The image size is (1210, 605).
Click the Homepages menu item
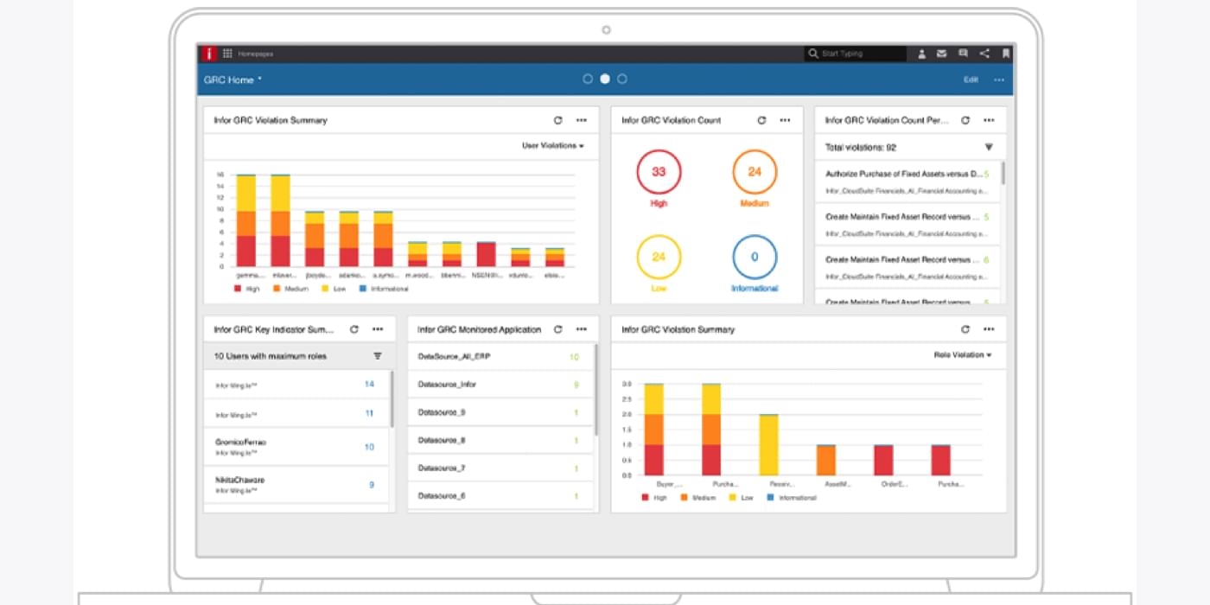[256, 54]
